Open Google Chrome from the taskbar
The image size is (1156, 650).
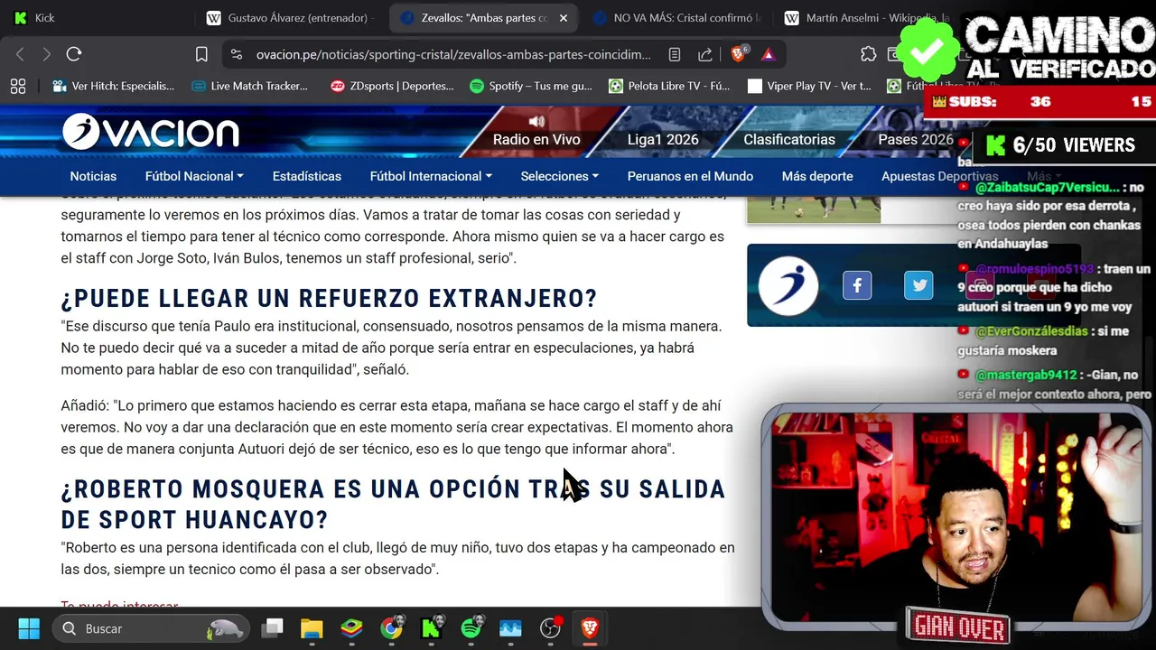(x=391, y=628)
